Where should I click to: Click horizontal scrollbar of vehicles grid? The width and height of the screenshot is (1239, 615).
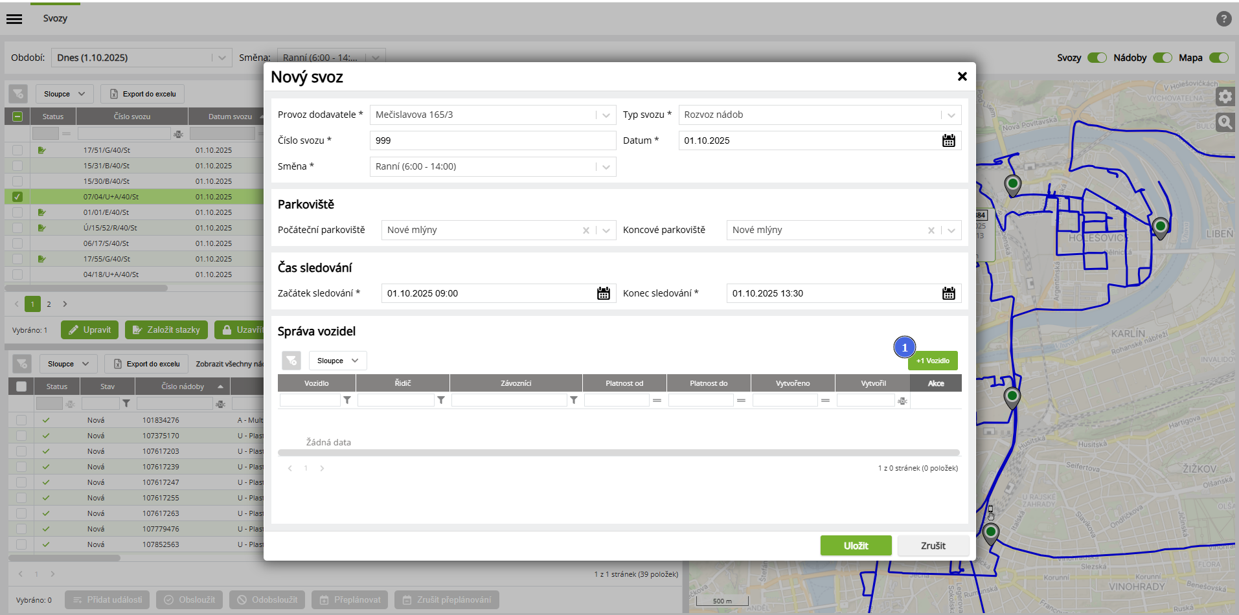coord(619,453)
